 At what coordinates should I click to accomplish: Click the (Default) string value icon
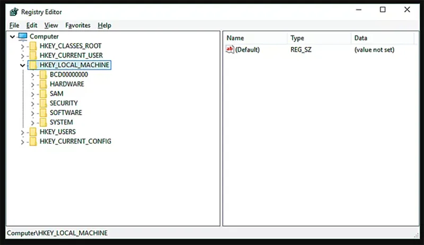[x=230, y=50]
